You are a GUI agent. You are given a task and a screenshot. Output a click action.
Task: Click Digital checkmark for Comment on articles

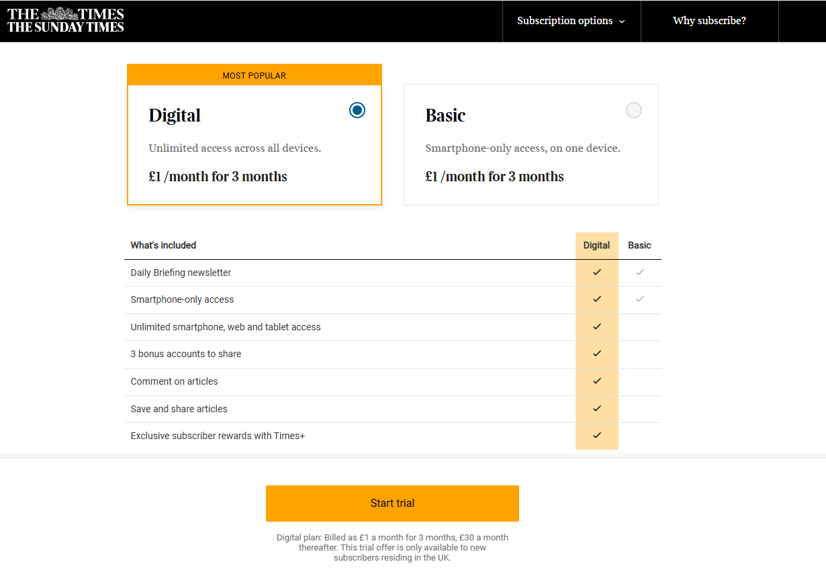597,381
